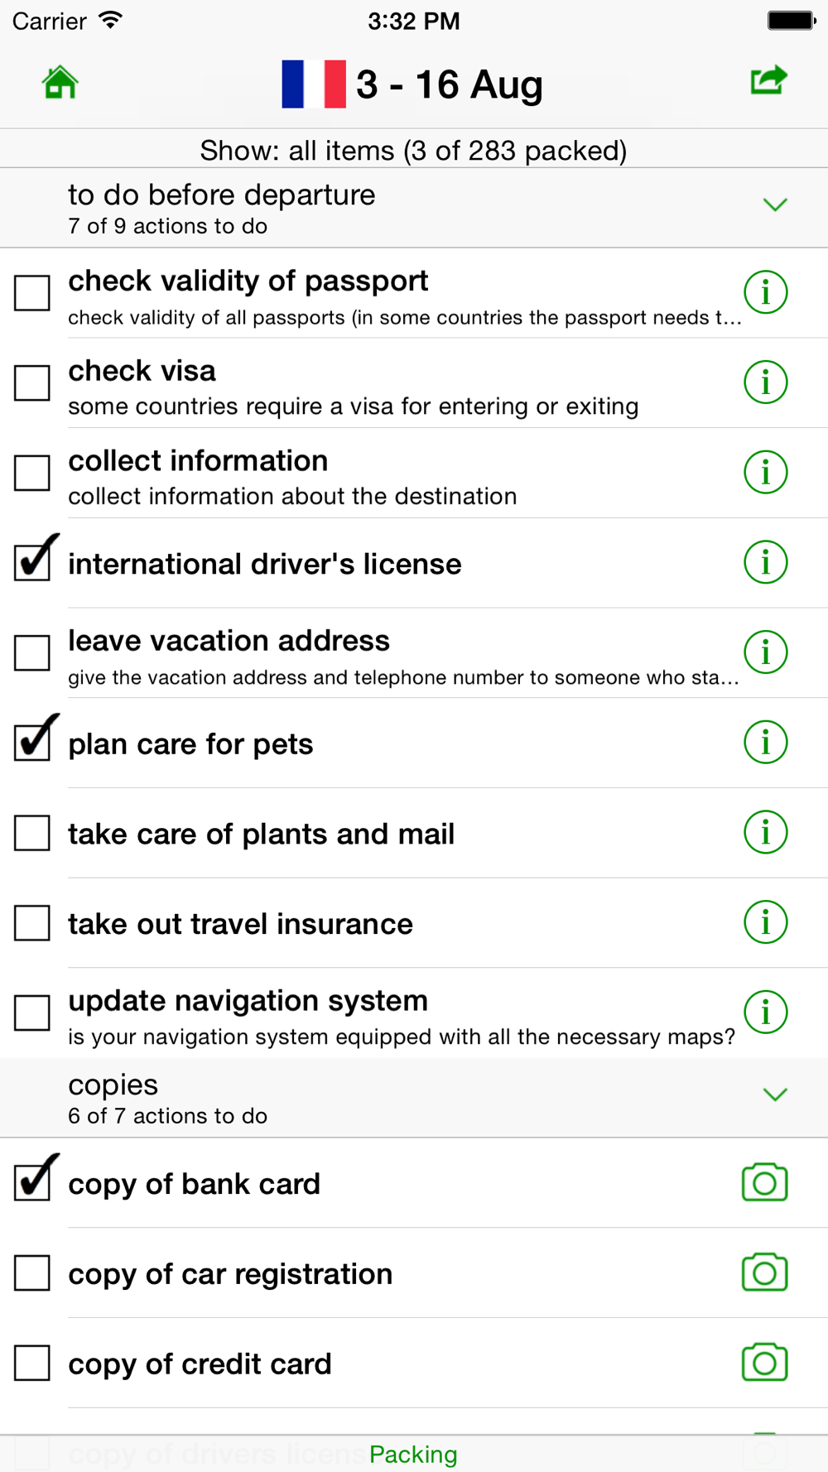Check the leave vacation address box
Viewport: 828px width, 1472px height.
(32, 652)
